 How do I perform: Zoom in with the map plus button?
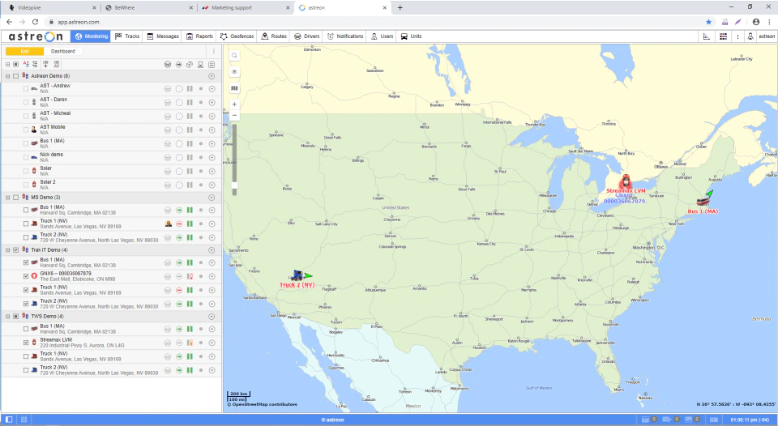point(234,104)
